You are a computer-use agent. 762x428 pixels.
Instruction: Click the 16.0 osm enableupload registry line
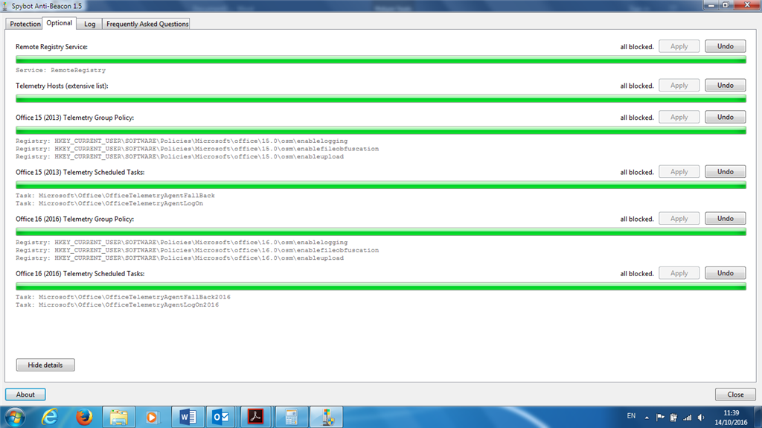pyautogui.click(x=180, y=258)
